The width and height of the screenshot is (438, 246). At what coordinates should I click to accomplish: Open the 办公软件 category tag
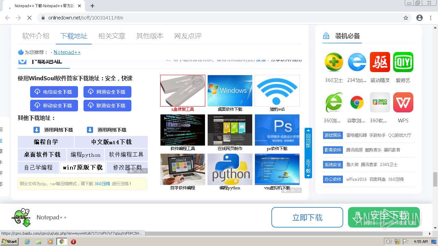(x=333, y=179)
